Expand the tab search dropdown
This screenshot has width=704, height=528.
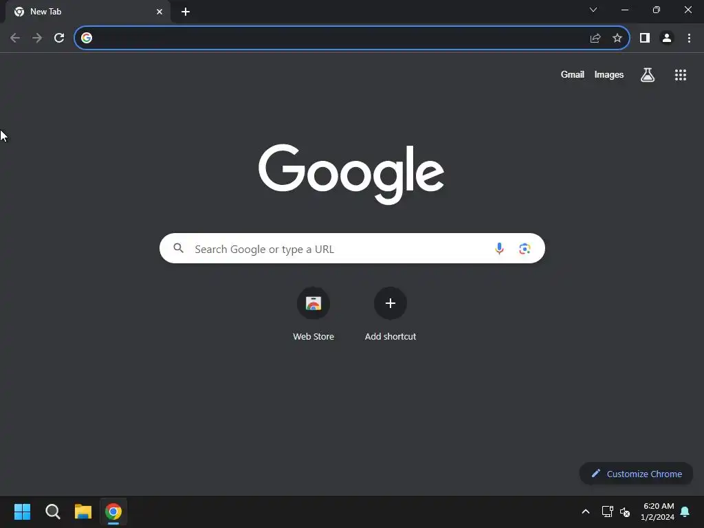click(593, 10)
